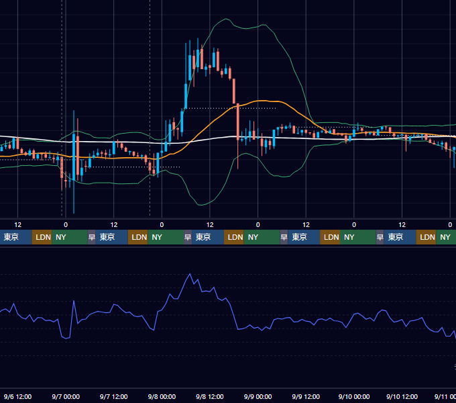The height and width of the screenshot is (403, 456).
Task: Click the 9/9 00:00 date label
Action: pos(258,396)
